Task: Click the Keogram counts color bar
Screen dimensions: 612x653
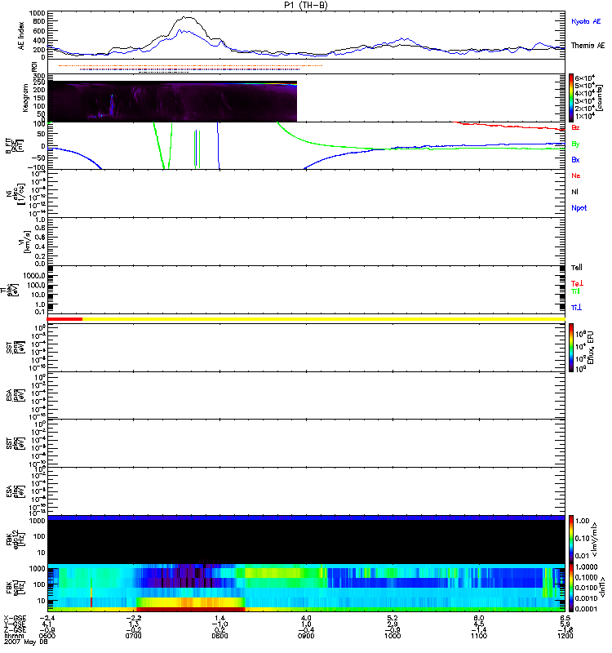Action: 571,98
